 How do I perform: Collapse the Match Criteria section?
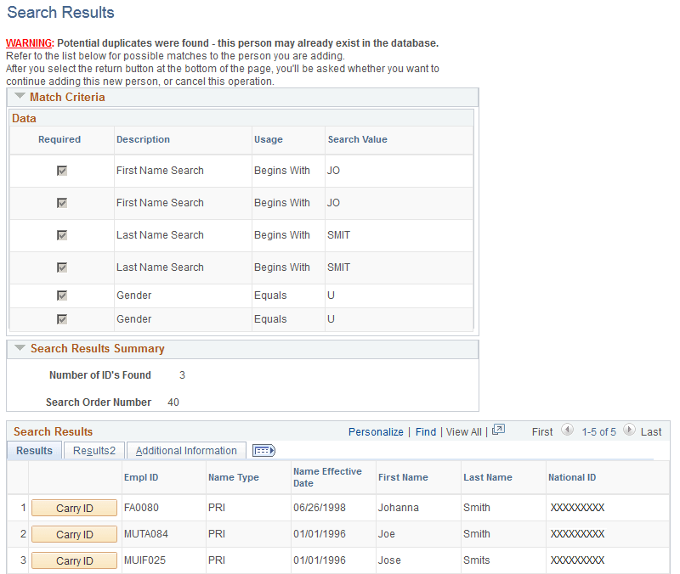coord(20,96)
